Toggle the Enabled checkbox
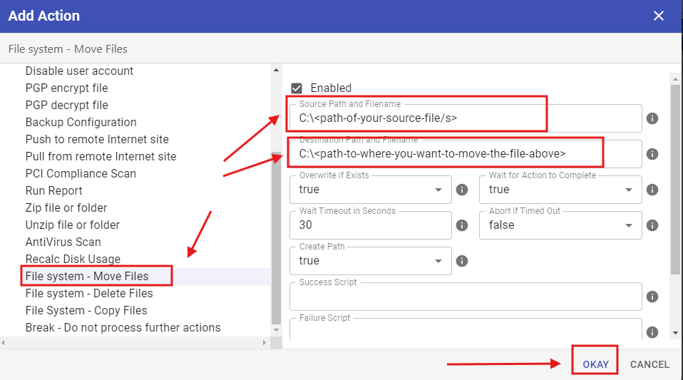 pos(297,88)
